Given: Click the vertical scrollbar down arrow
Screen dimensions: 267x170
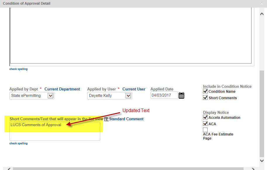Looking at the screenshot, I should pyautogui.click(x=262, y=161).
